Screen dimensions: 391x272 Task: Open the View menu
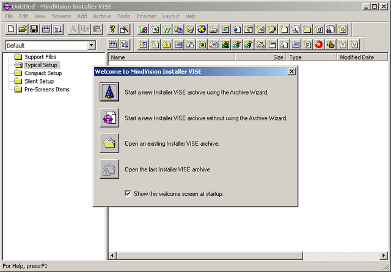coord(40,16)
